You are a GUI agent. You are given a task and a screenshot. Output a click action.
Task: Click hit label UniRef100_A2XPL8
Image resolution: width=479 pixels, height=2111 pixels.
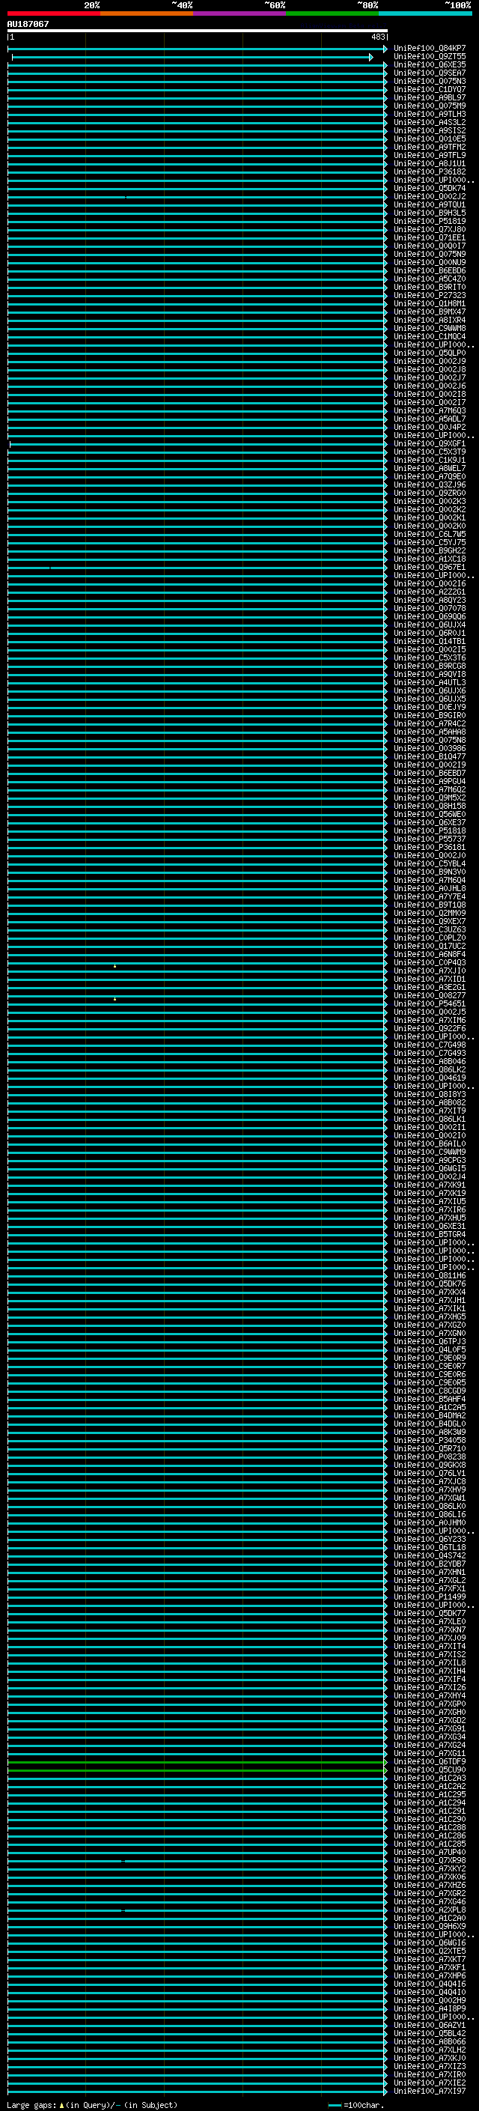point(430,1910)
